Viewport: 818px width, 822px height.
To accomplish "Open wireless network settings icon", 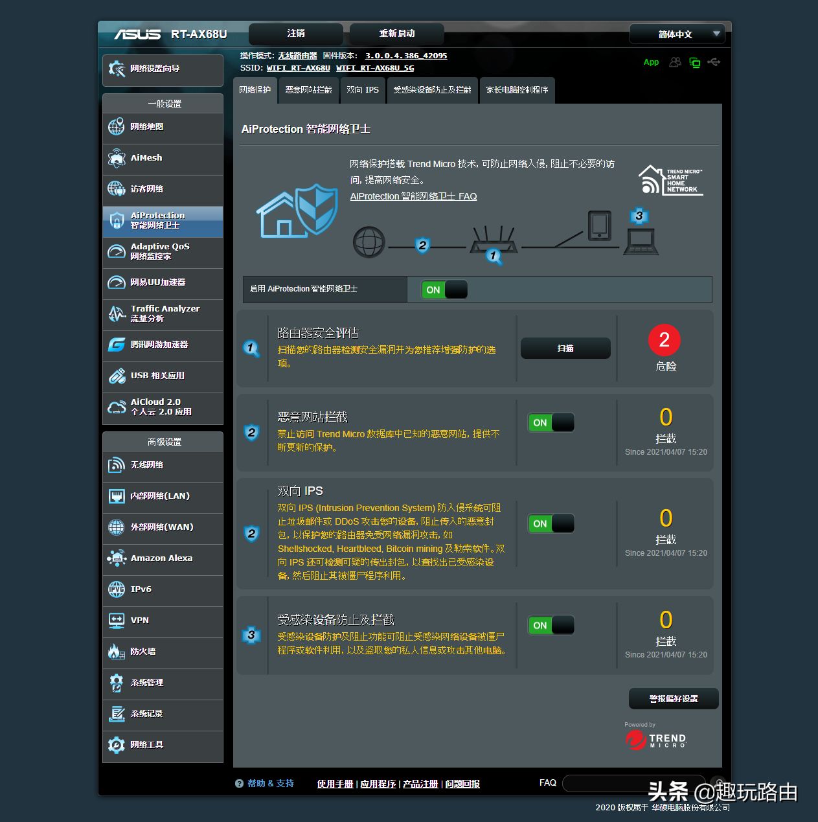I will point(117,465).
